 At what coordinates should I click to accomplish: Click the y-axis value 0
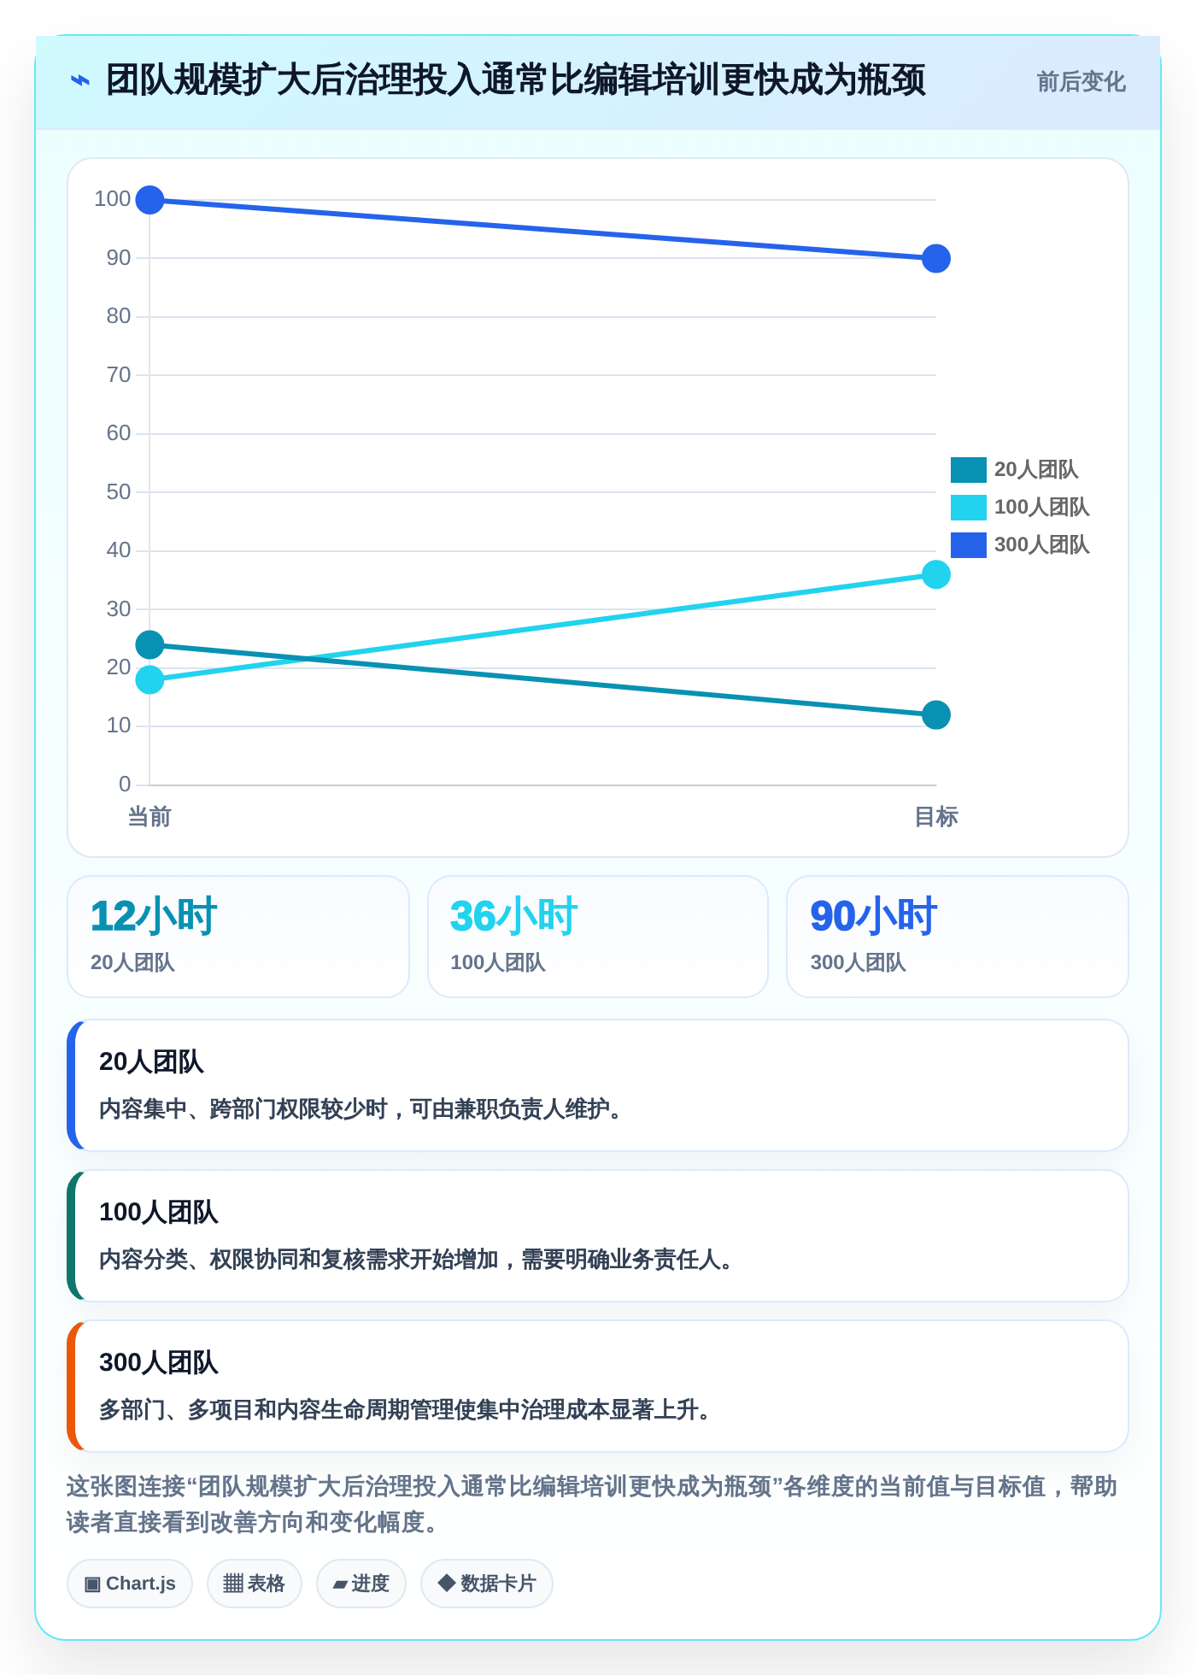[x=125, y=785]
